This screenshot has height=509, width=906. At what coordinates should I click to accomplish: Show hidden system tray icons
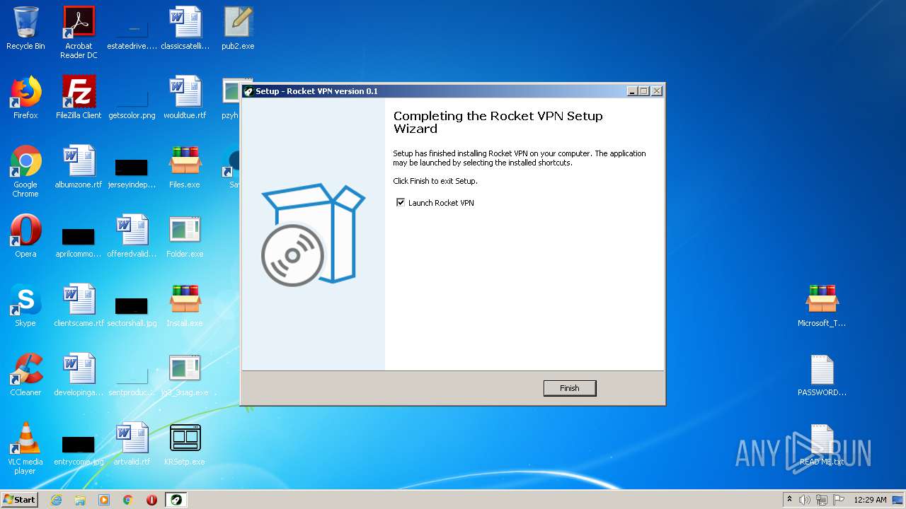click(x=789, y=500)
